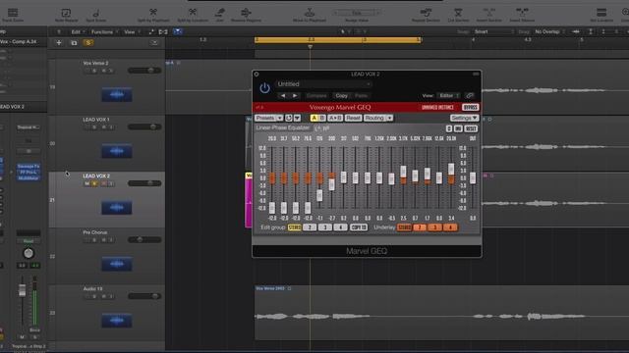The image size is (629, 353).
Task: Select Edit group 4 button
Action: tap(340, 227)
